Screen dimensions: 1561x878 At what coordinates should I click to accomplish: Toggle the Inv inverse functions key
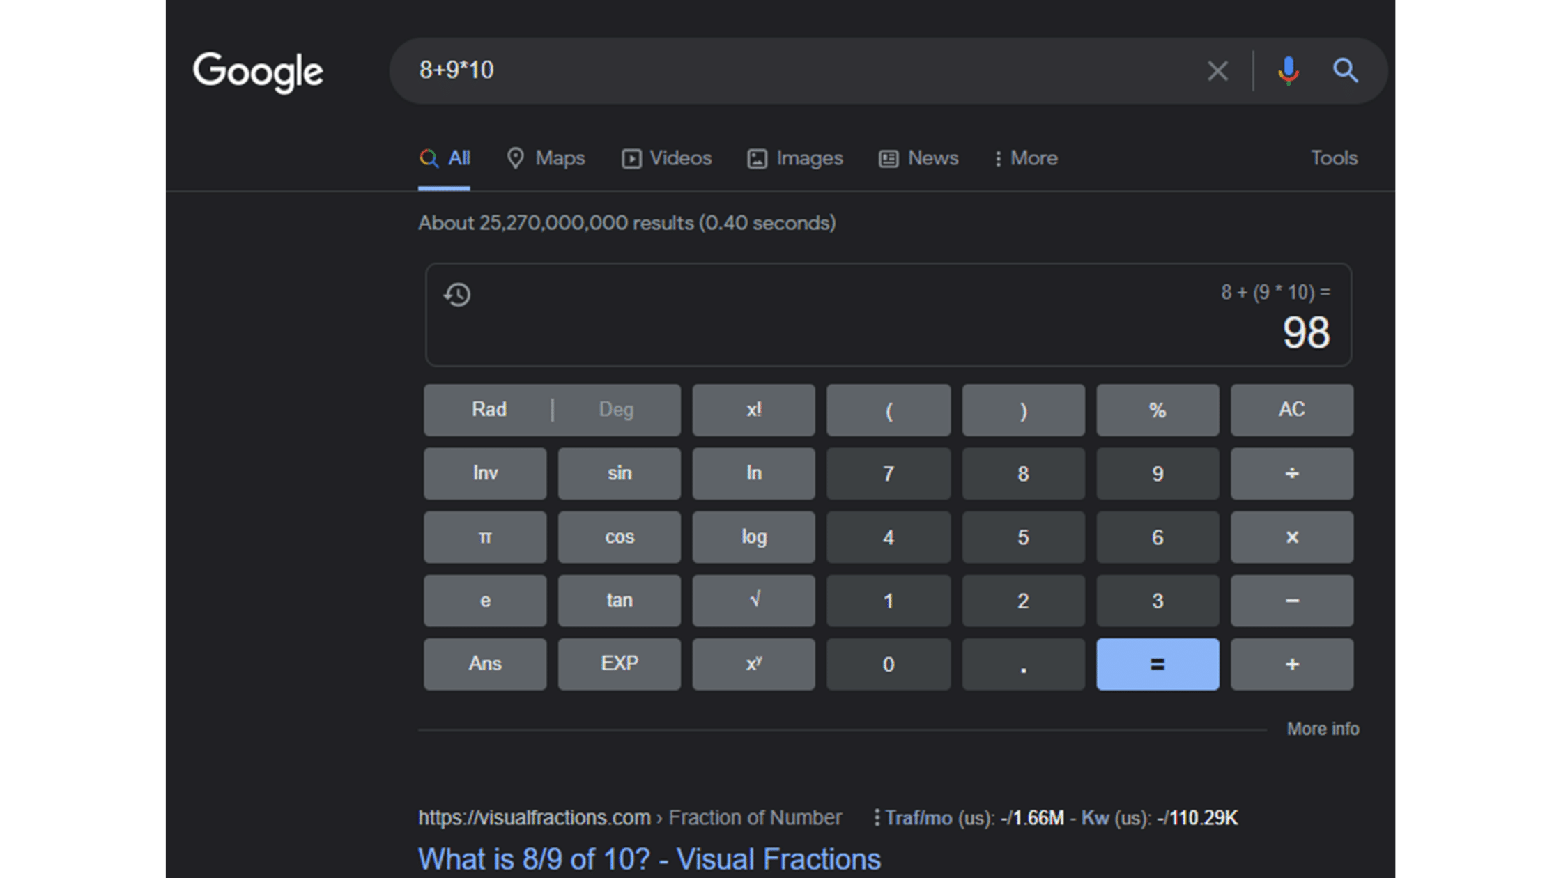click(485, 474)
